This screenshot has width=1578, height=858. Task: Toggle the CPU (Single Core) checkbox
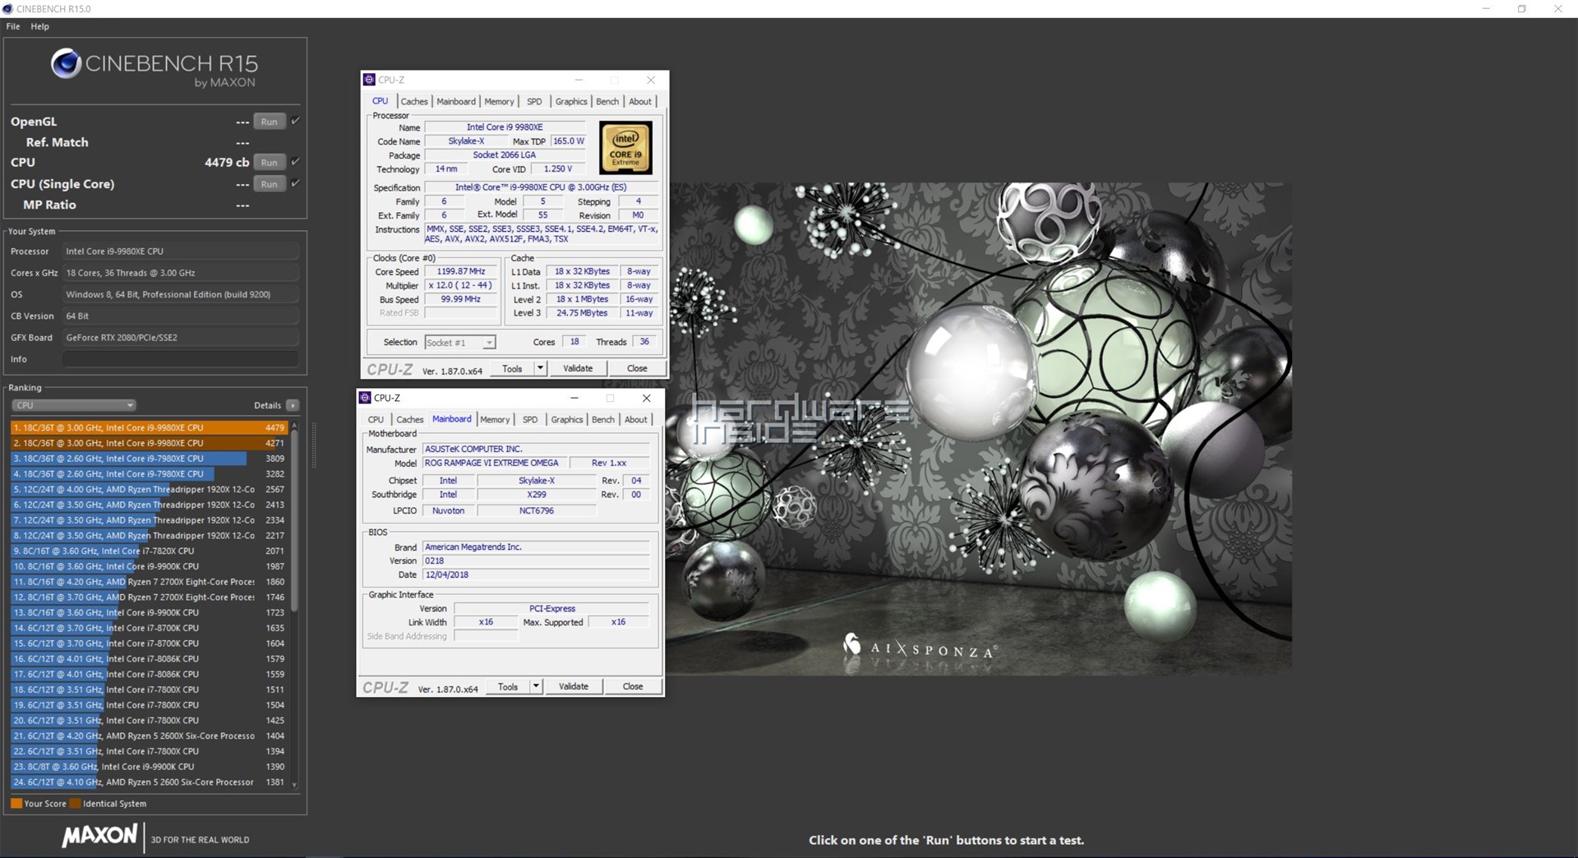pos(296,183)
